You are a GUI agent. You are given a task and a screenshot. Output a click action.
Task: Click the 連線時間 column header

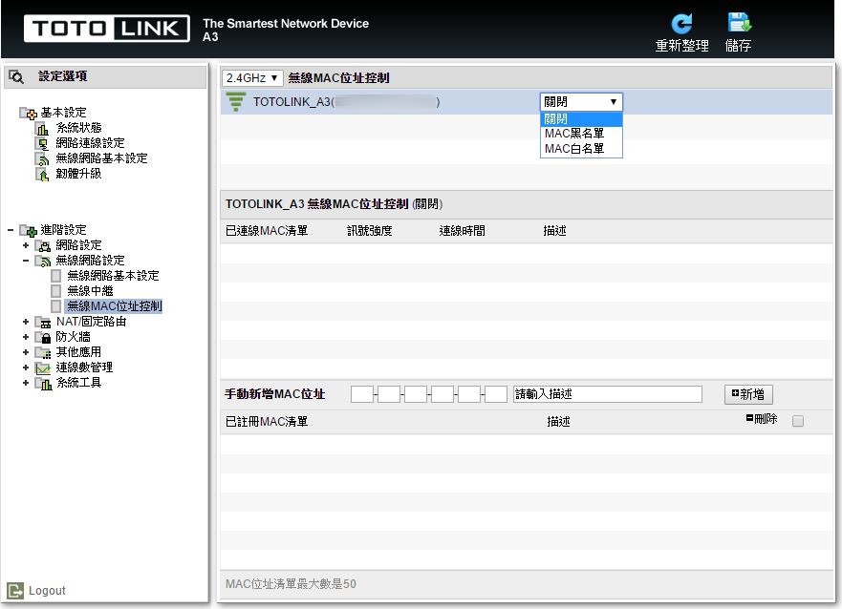(x=462, y=231)
